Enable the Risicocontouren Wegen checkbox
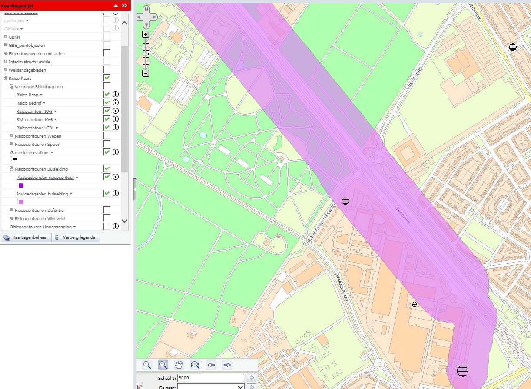This screenshot has width=531, height=389. click(107, 135)
